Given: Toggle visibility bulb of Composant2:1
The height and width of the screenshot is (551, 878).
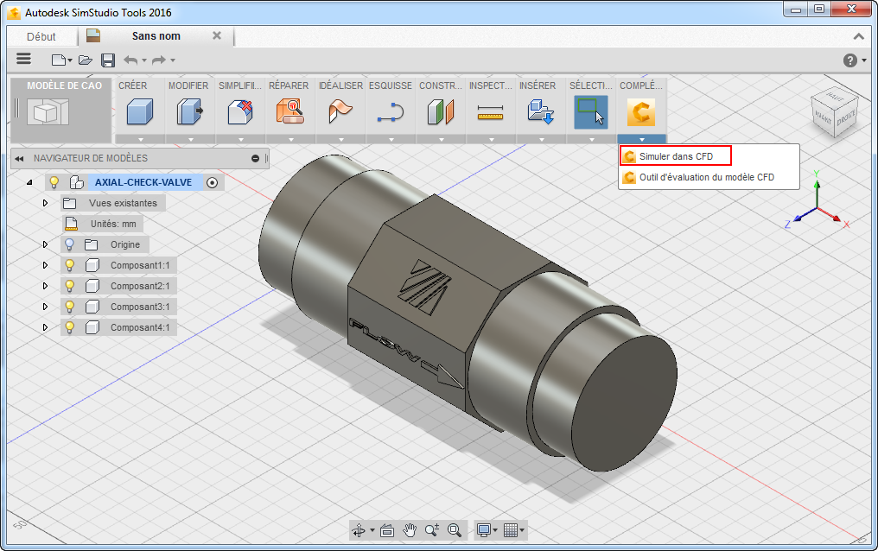Looking at the screenshot, I should pyautogui.click(x=69, y=286).
